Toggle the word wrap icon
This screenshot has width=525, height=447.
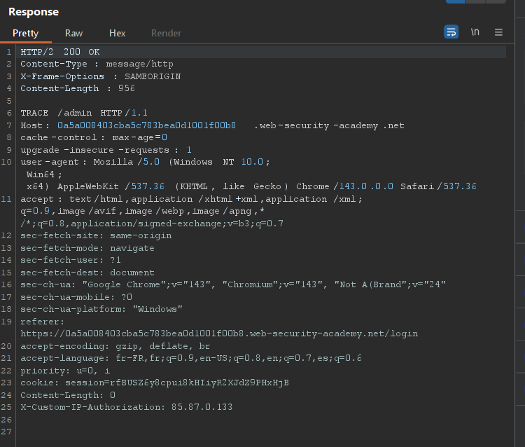451,32
